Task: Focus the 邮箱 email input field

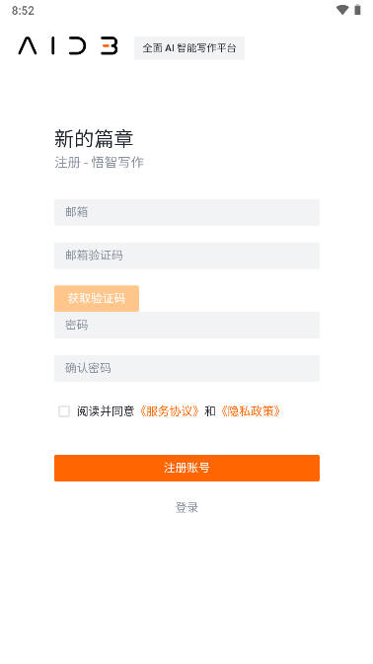Action: [186, 212]
